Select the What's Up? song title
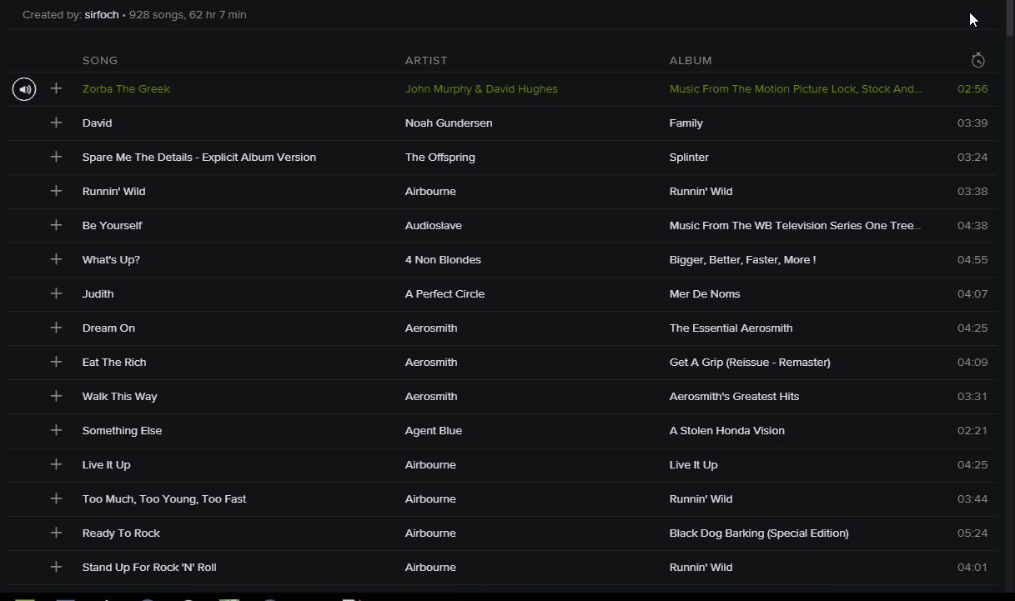 pyautogui.click(x=111, y=259)
